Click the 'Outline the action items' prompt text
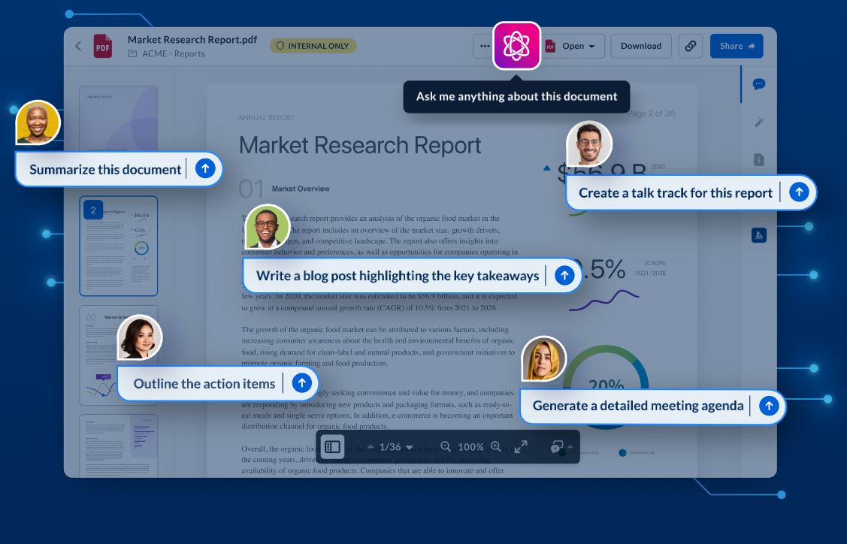 pos(204,383)
